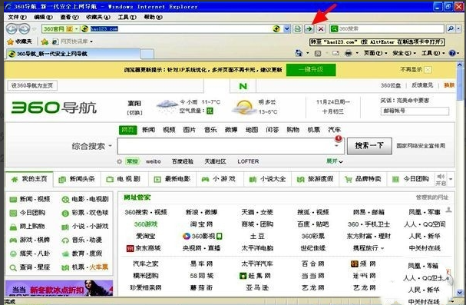Click the page scrollbar up arrow
This screenshot has height=305, width=466.
click(x=460, y=65)
